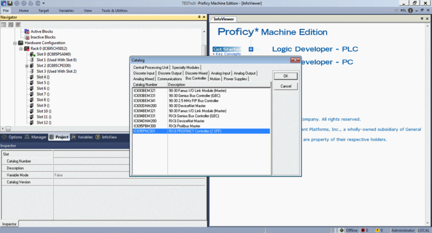Image resolution: width=432 pixels, height=233 pixels.
Task: Collapse the Rack 0 tree node
Action: [x=21, y=49]
